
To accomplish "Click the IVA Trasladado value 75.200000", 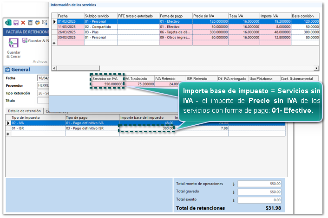I will pyautogui.click(x=139, y=84).
